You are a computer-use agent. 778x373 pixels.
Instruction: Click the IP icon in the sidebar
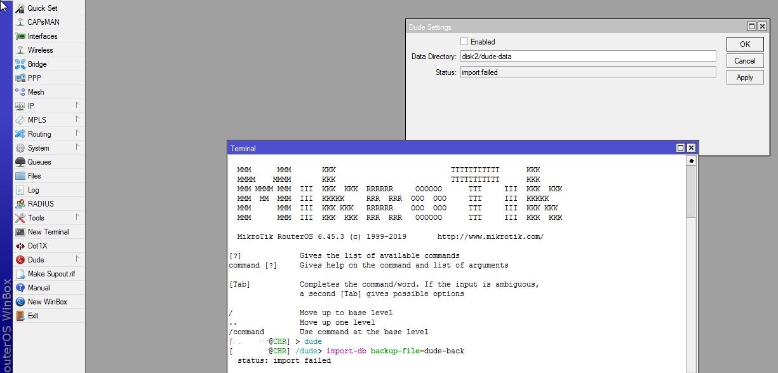(20, 106)
